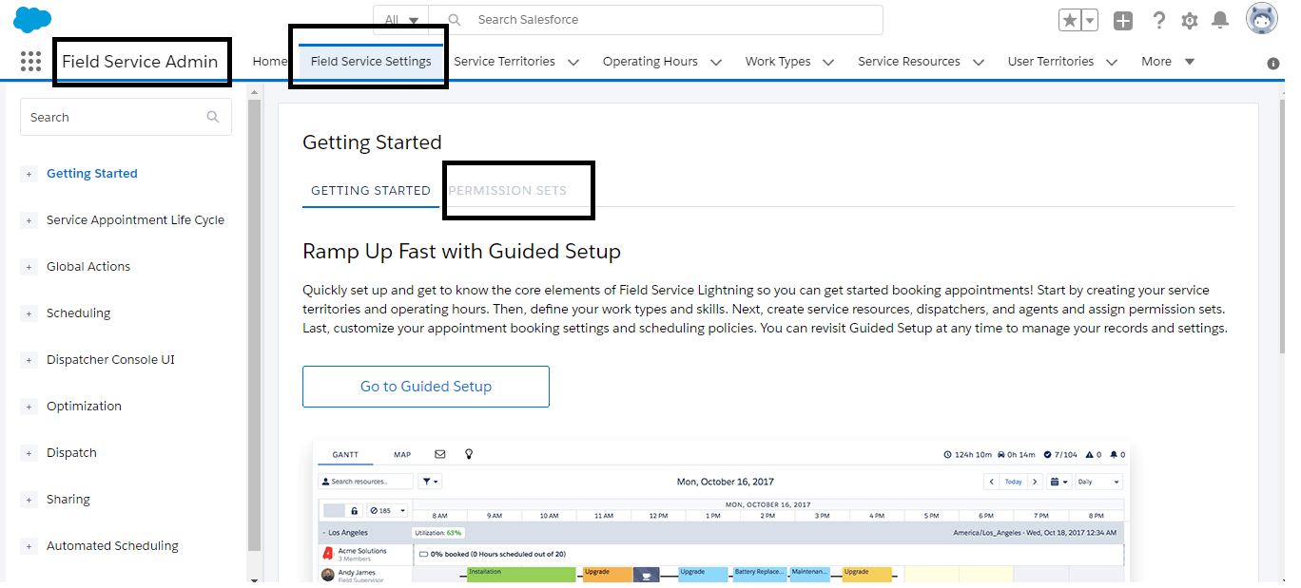Expand Service Appointment Life Cycle plus icon
1301x588 pixels.
coord(29,220)
